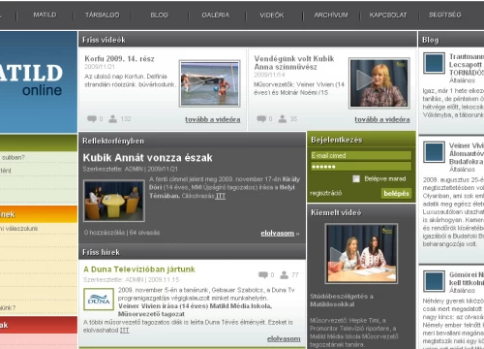Click the avatar beside Trautmann blog post
Viewport: 484px width, 349px height.
click(434, 63)
